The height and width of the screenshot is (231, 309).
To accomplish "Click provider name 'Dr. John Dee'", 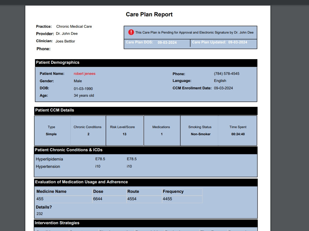I will 67,34.
